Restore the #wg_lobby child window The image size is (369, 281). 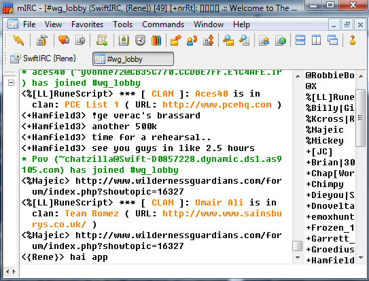click(x=347, y=24)
